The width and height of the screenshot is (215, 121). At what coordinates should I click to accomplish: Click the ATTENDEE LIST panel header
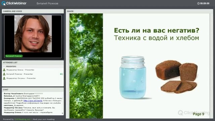coord(33,63)
